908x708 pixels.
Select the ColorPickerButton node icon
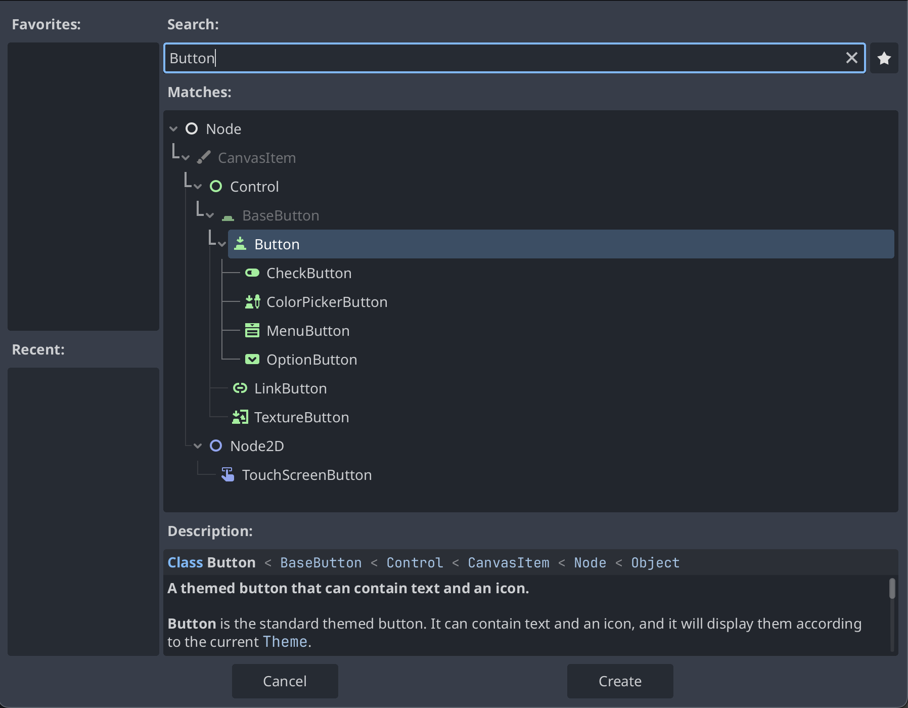pyautogui.click(x=252, y=301)
